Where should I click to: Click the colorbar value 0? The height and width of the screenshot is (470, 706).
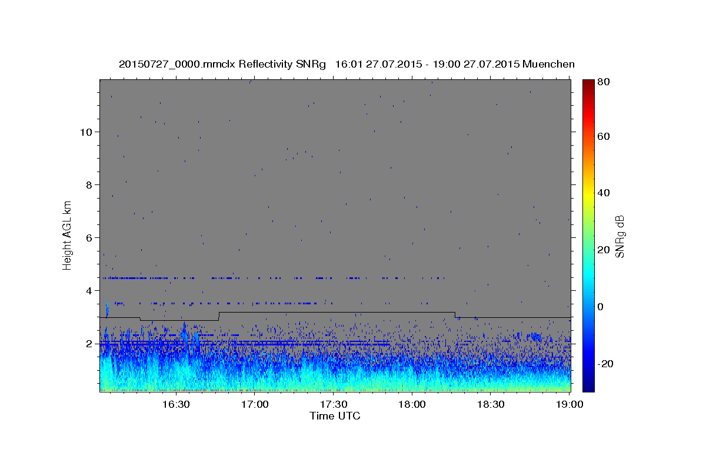pos(601,307)
